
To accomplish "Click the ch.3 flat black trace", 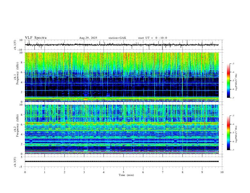I will pyautogui.click(x=122, y=161).
